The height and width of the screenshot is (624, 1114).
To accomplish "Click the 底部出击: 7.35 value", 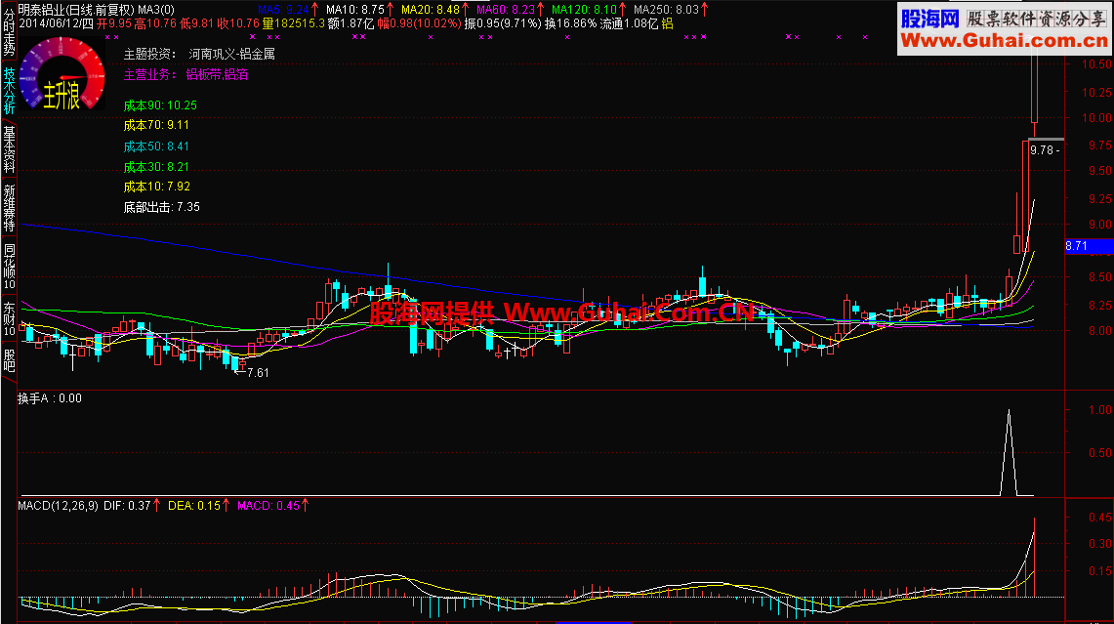I will (x=161, y=207).
